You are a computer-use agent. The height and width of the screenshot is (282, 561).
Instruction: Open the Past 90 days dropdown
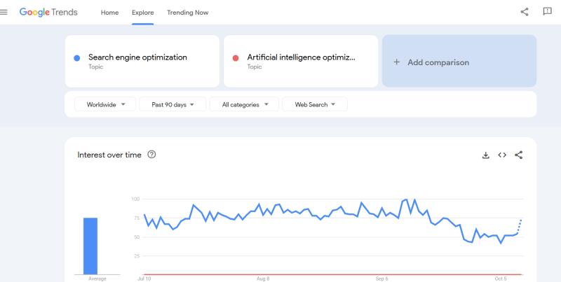coord(173,104)
